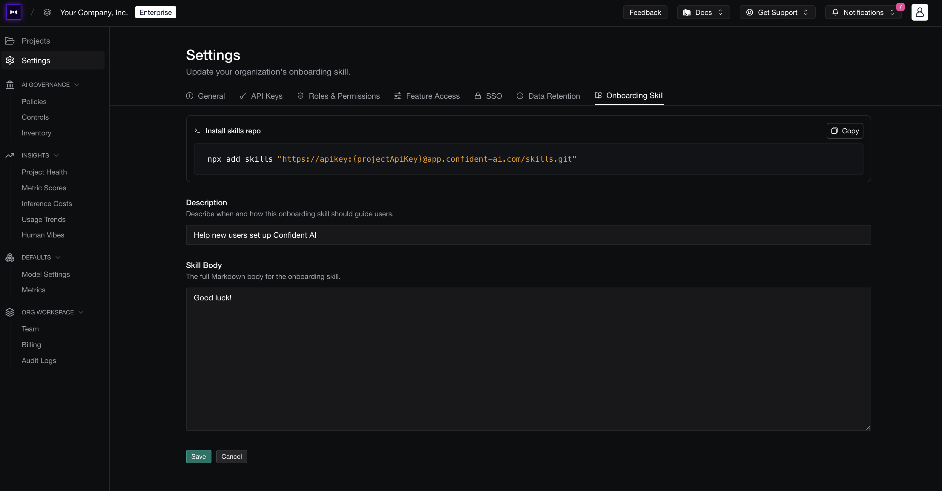
Task: Open the Feature Access tab
Action: (x=427, y=96)
